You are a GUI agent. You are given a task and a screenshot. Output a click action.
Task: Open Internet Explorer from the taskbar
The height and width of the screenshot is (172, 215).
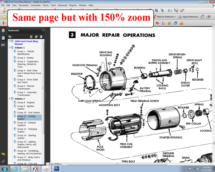pyautogui.click(x=15, y=168)
